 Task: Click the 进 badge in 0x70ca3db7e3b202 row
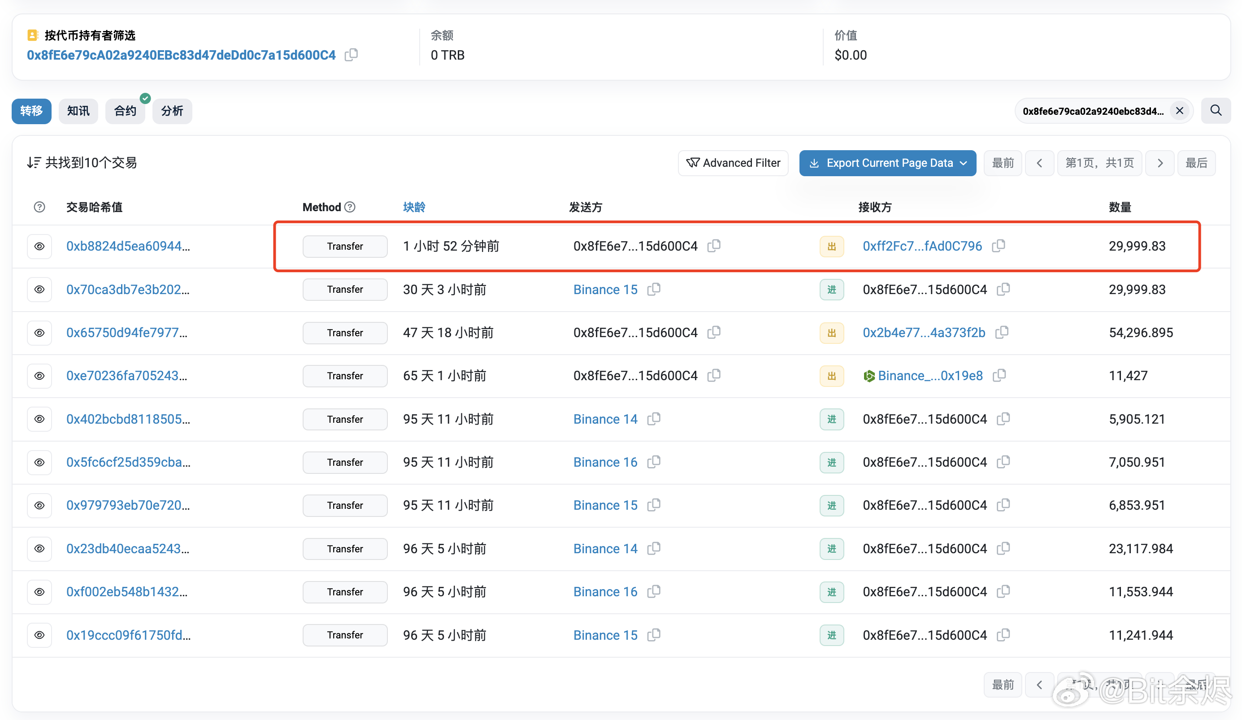[831, 289]
